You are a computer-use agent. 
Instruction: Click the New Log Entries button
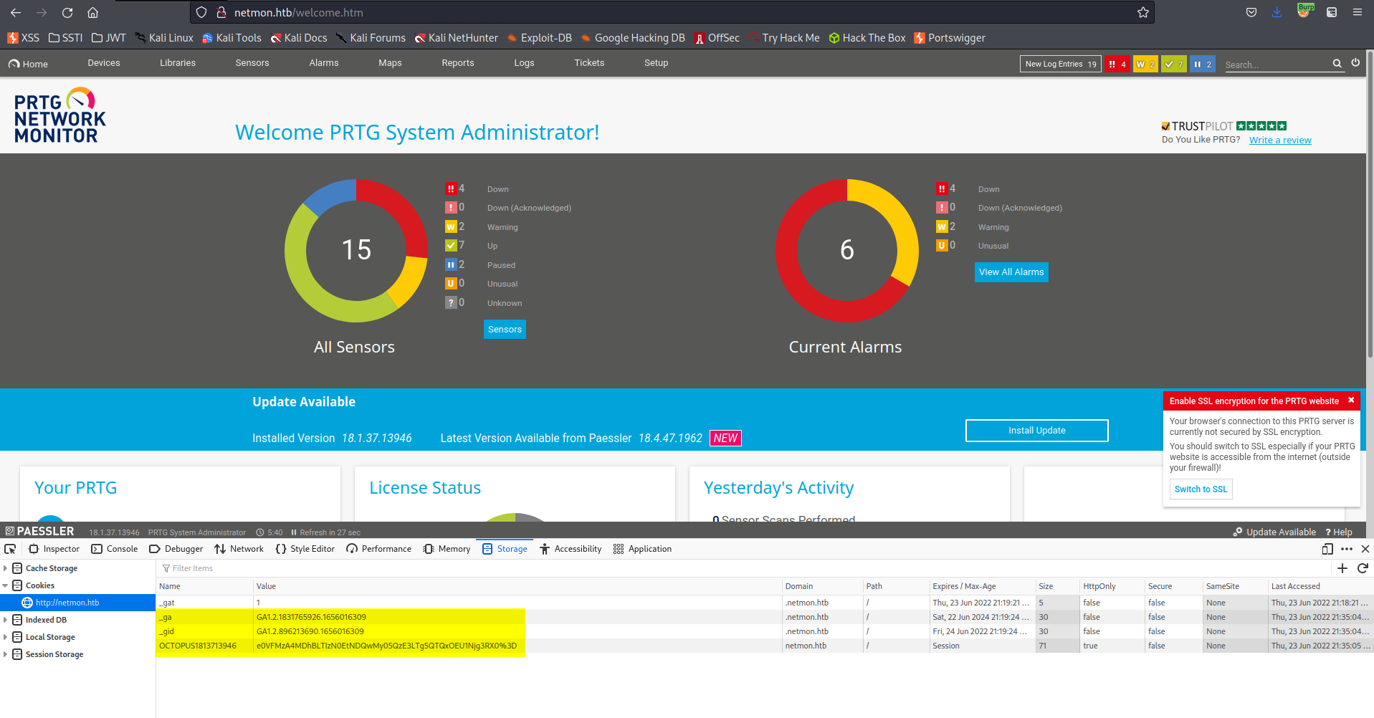[x=1061, y=64]
